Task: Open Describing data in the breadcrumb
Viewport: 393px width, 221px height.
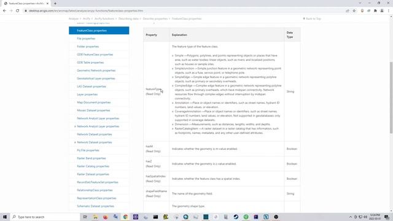Action: point(128,19)
